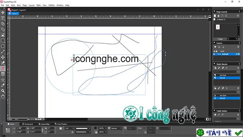The image size is (243, 137).
Task: Open line width 1 pt dropdown
Action: click(70, 128)
